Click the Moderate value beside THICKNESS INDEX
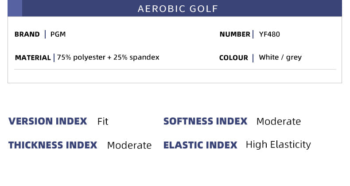 pyautogui.click(x=129, y=145)
